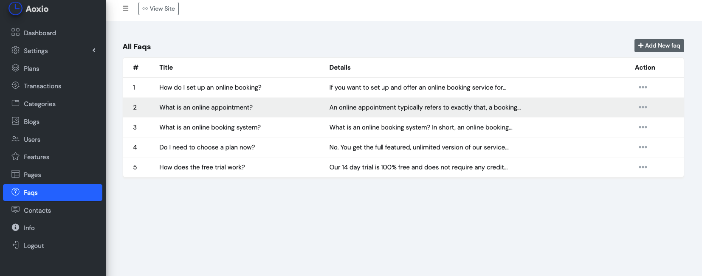This screenshot has width=702, height=276.
Task: Open action dots for free trial FAQ
Action: pyautogui.click(x=643, y=167)
